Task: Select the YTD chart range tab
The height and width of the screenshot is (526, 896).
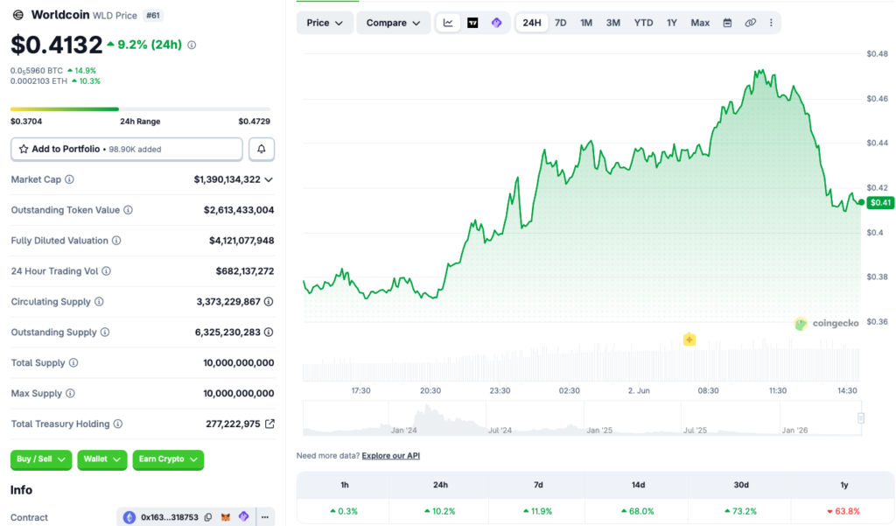Action: (643, 23)
